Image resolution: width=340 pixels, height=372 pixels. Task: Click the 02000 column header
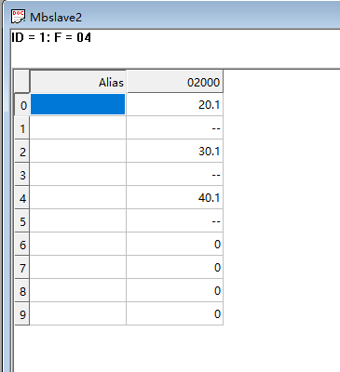[174, 82]
